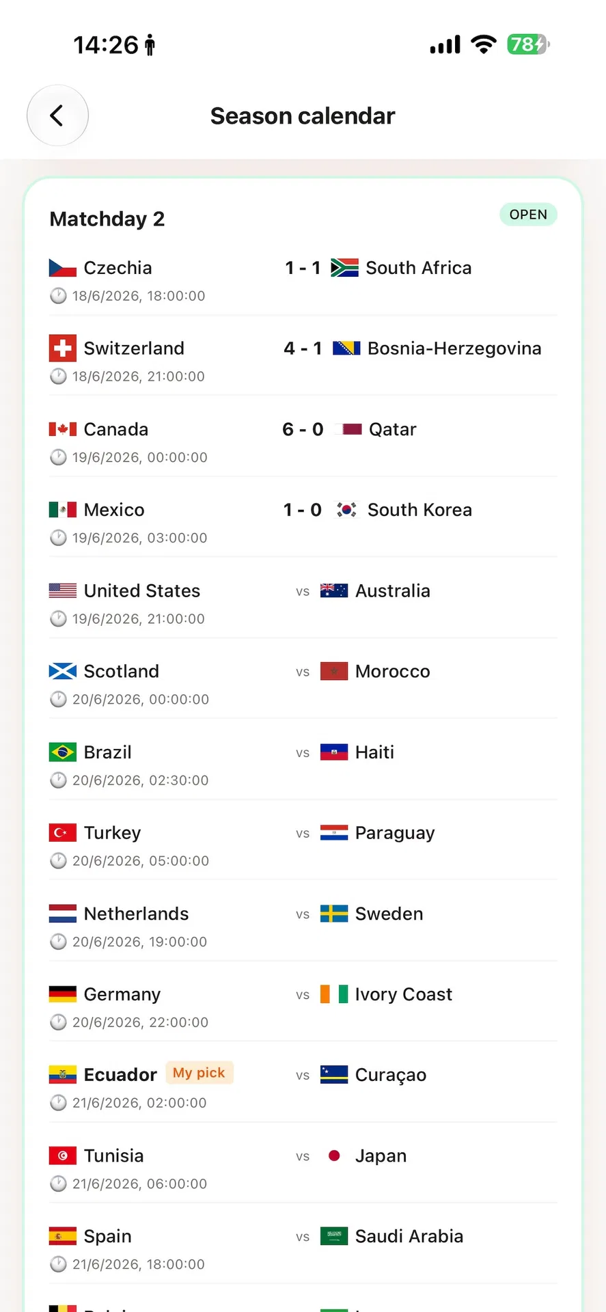Open the Canada 6 - 0 Qatar score

[303, 429]
